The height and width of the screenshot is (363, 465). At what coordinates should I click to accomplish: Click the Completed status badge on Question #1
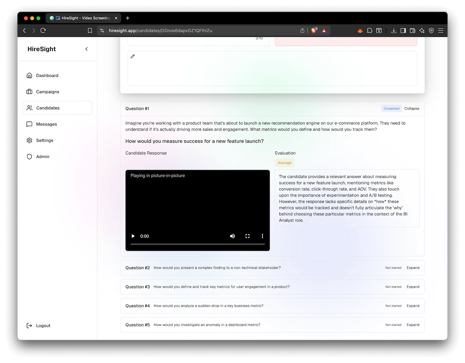click(x=392, y=108)
